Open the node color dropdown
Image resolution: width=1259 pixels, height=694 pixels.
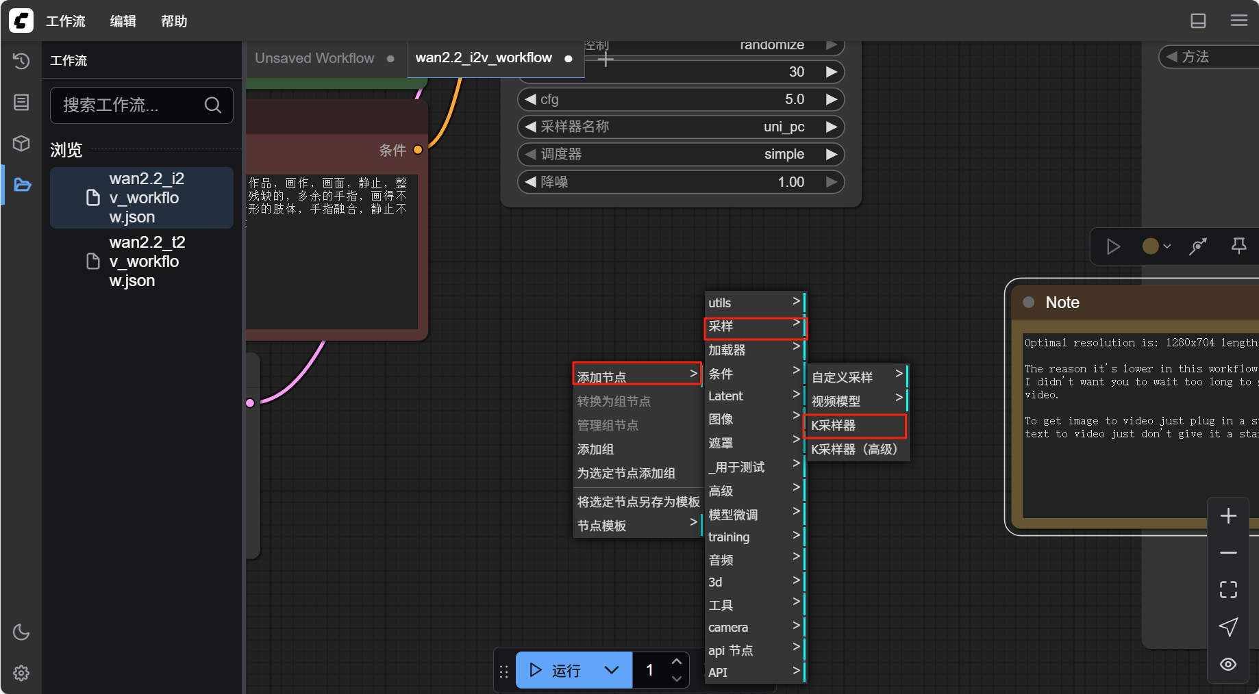point(1156,246)
